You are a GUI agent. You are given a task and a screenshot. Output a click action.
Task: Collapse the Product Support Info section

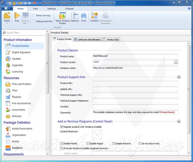point(179,77)
